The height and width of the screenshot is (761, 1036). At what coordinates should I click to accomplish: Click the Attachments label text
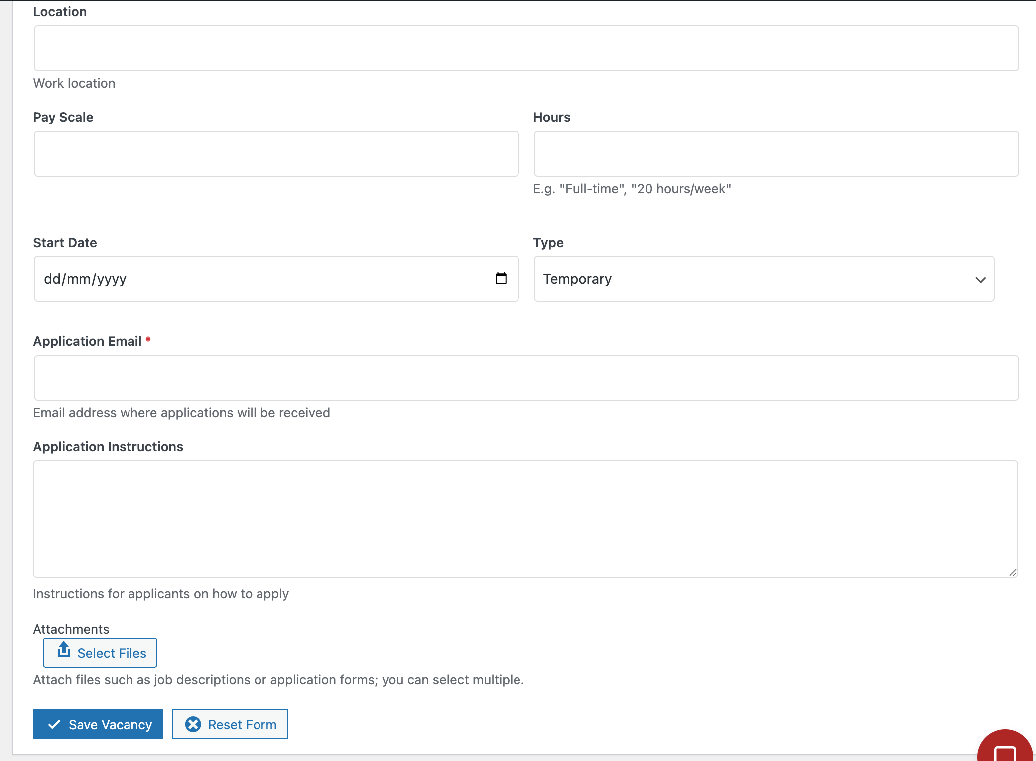(x=71, y=629)
